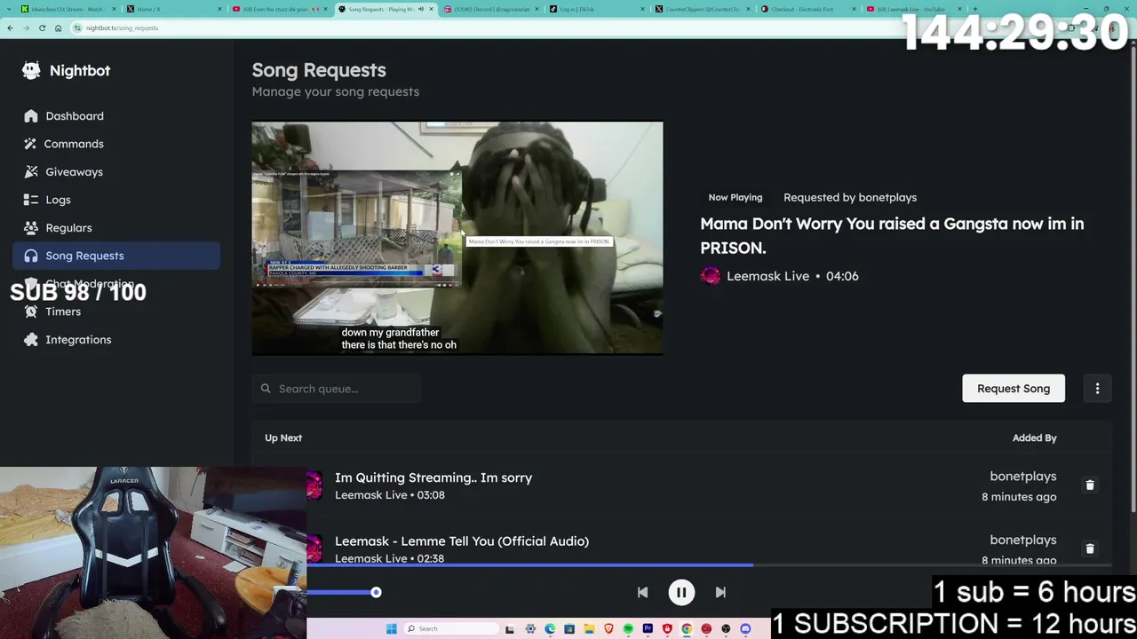This screenshot has height=639, width=1137.
Task: Click the 'Up Next' column header
Action: 283,438
